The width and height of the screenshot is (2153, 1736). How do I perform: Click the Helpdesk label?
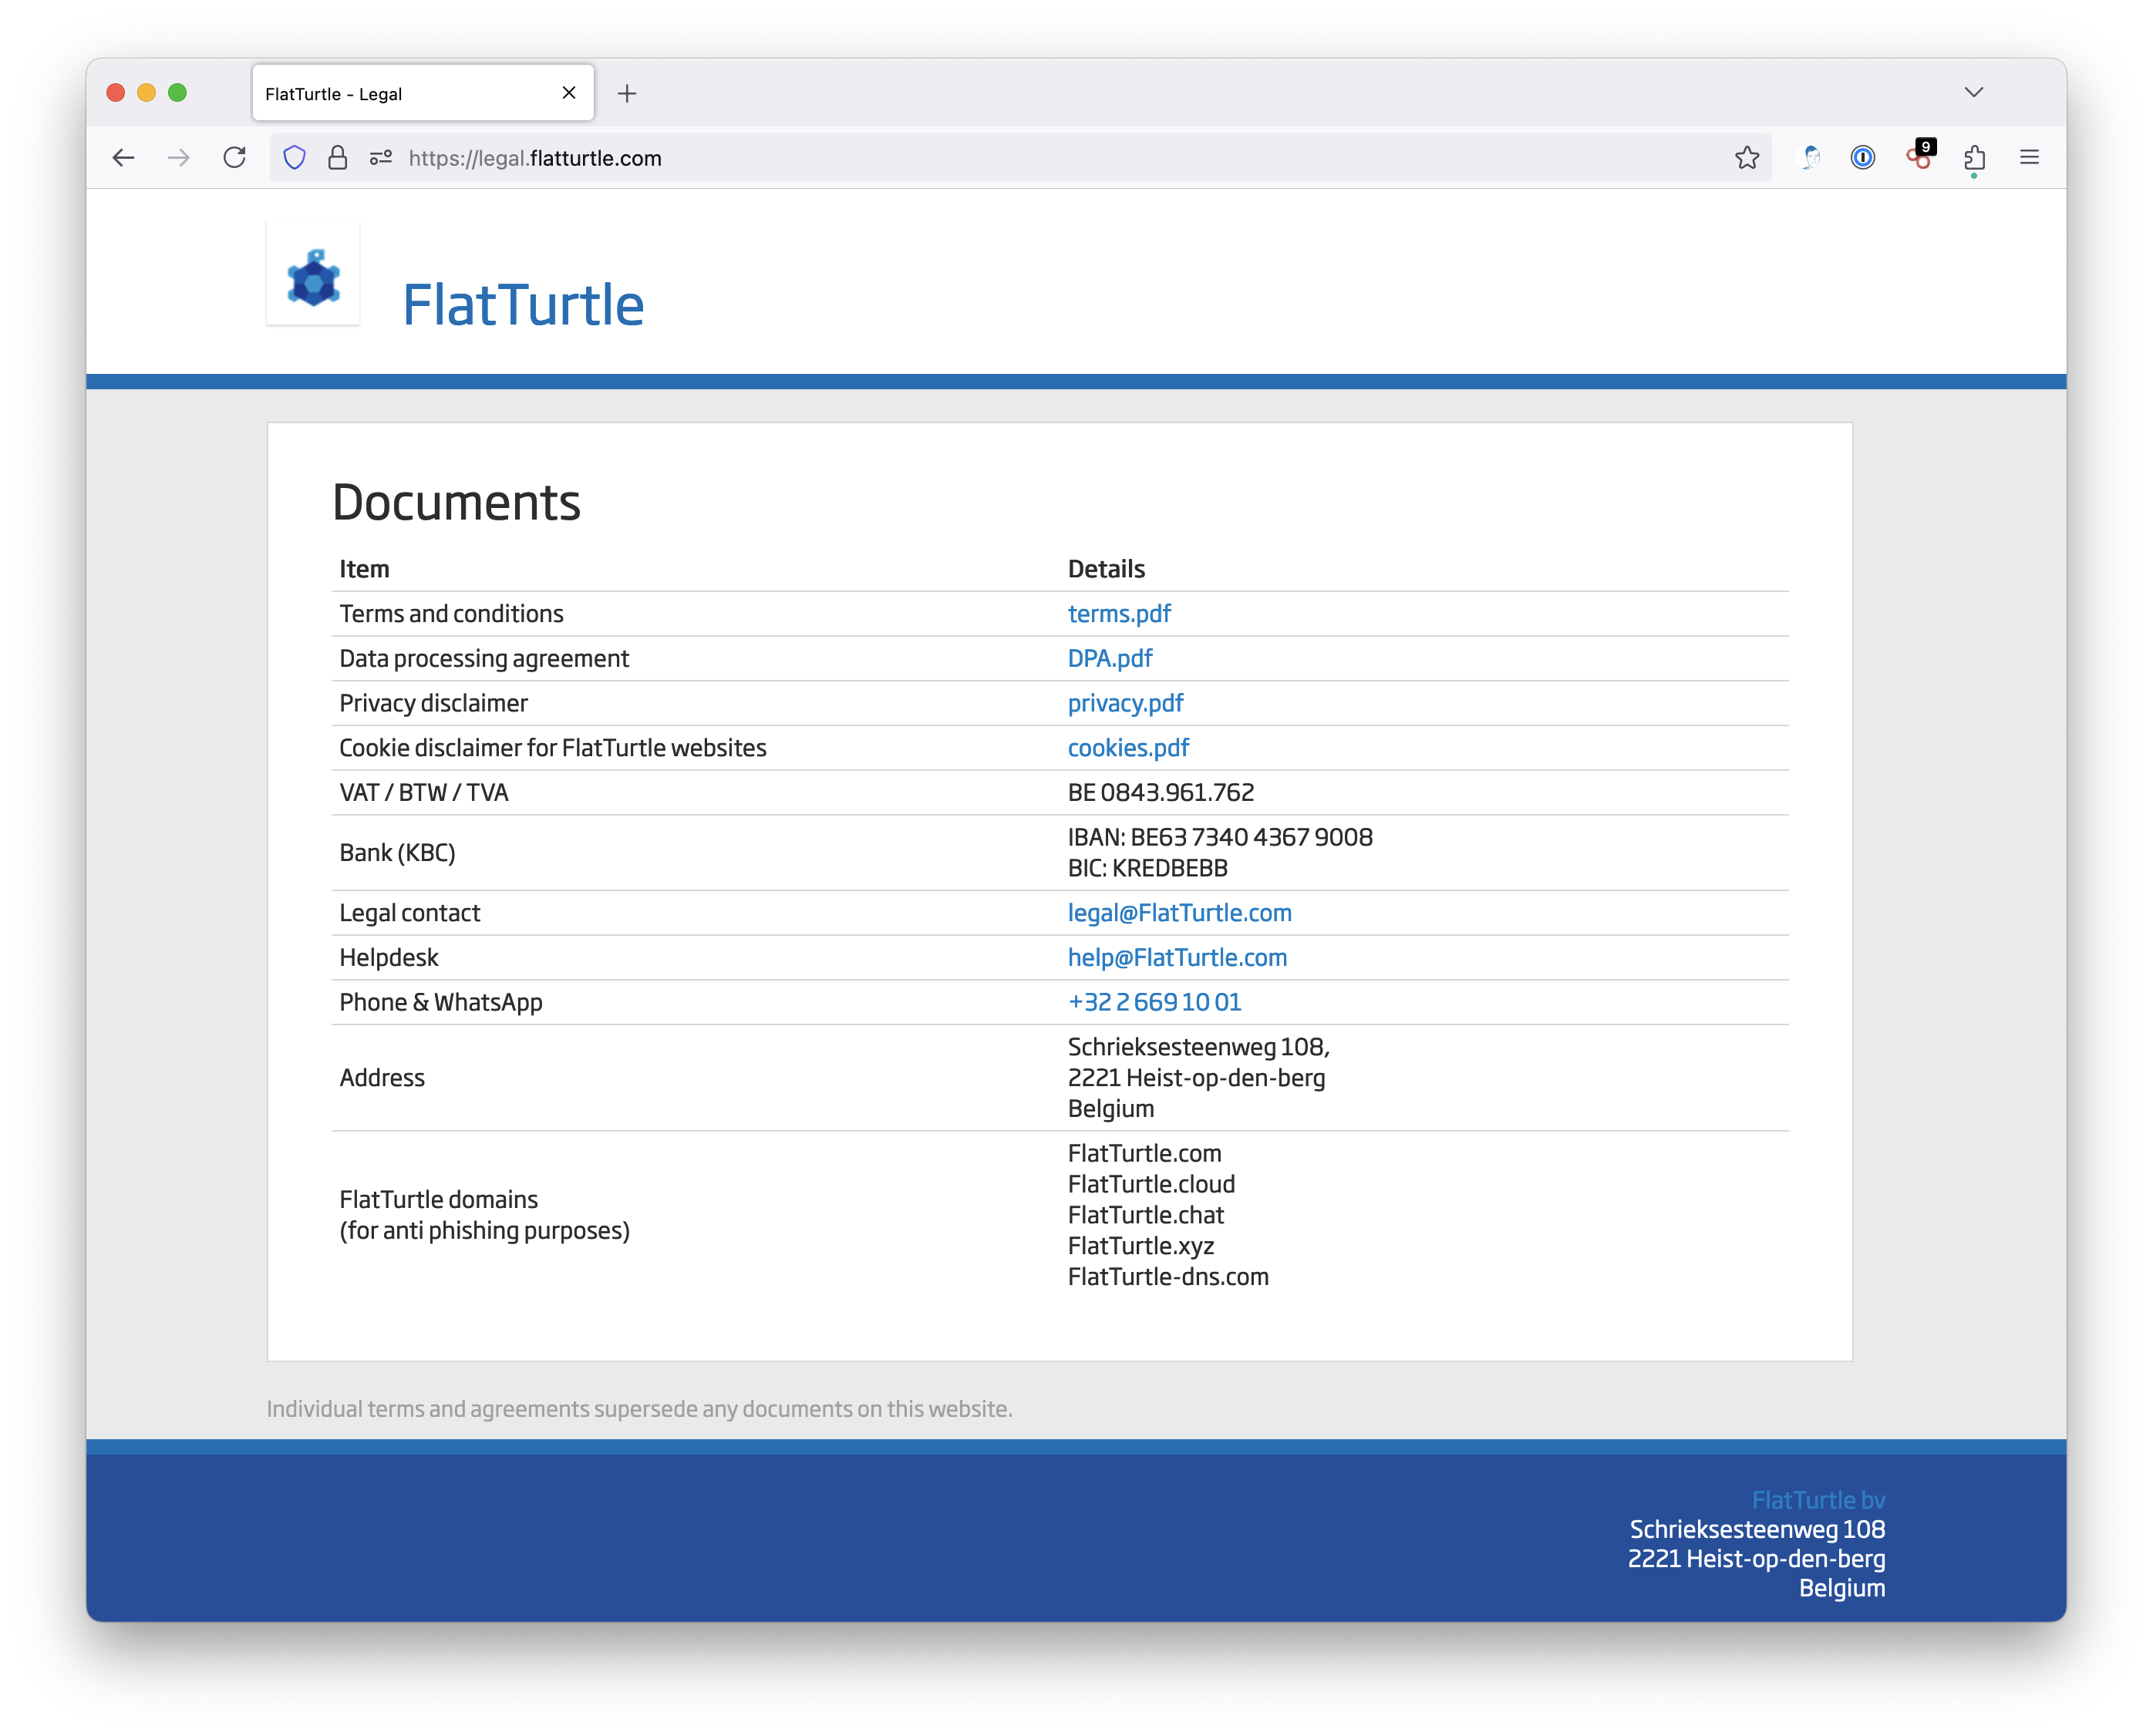pyautogui.click(x=389, y=958)
